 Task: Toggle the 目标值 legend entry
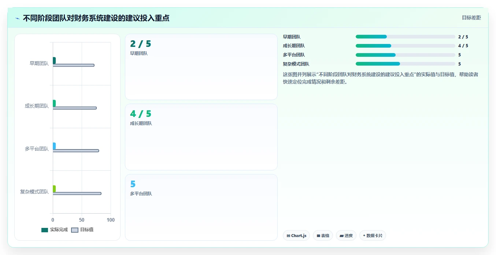[82, 230]
